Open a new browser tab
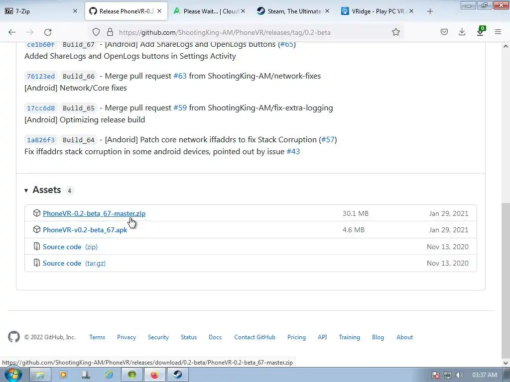510x382 pixels. (430, 11)
